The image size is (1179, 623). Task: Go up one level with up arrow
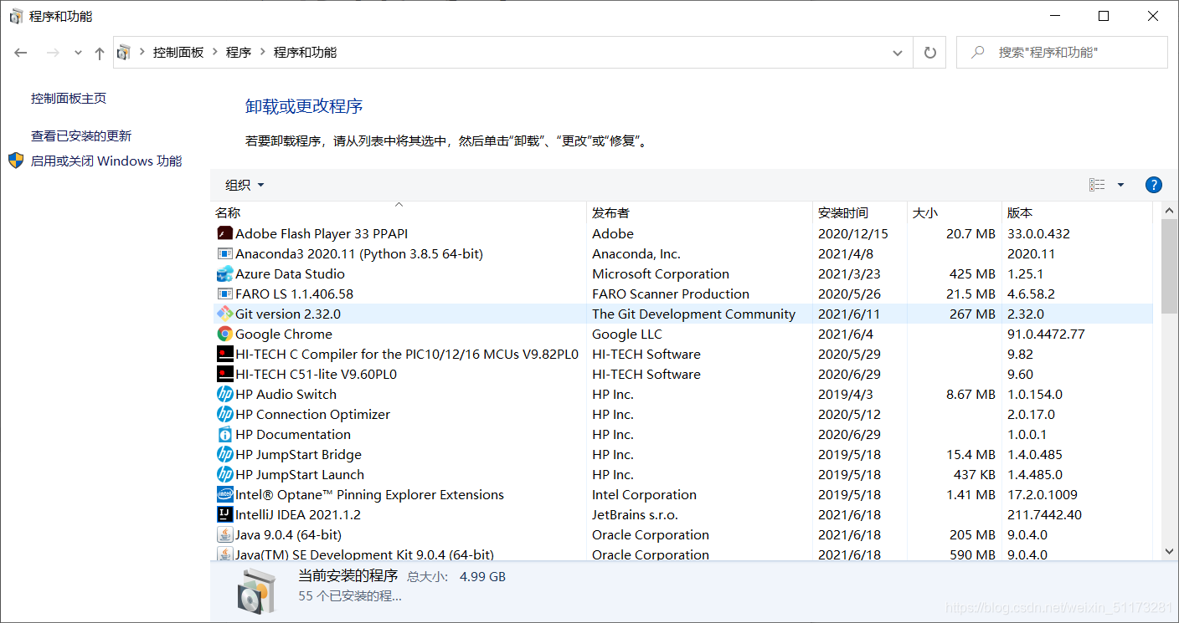[x=100, y=53]
